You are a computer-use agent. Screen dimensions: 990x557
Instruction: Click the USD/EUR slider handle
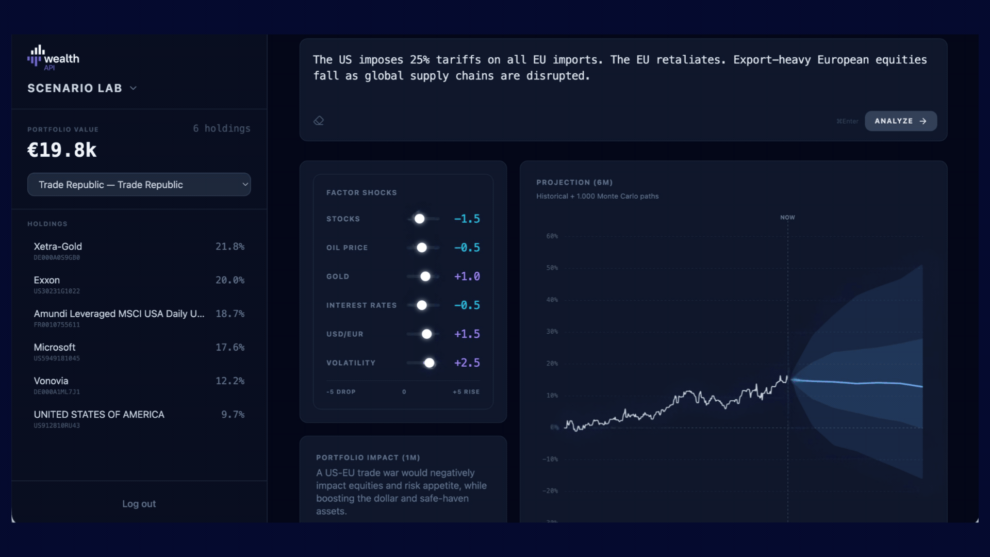click(x=427, y=335)
